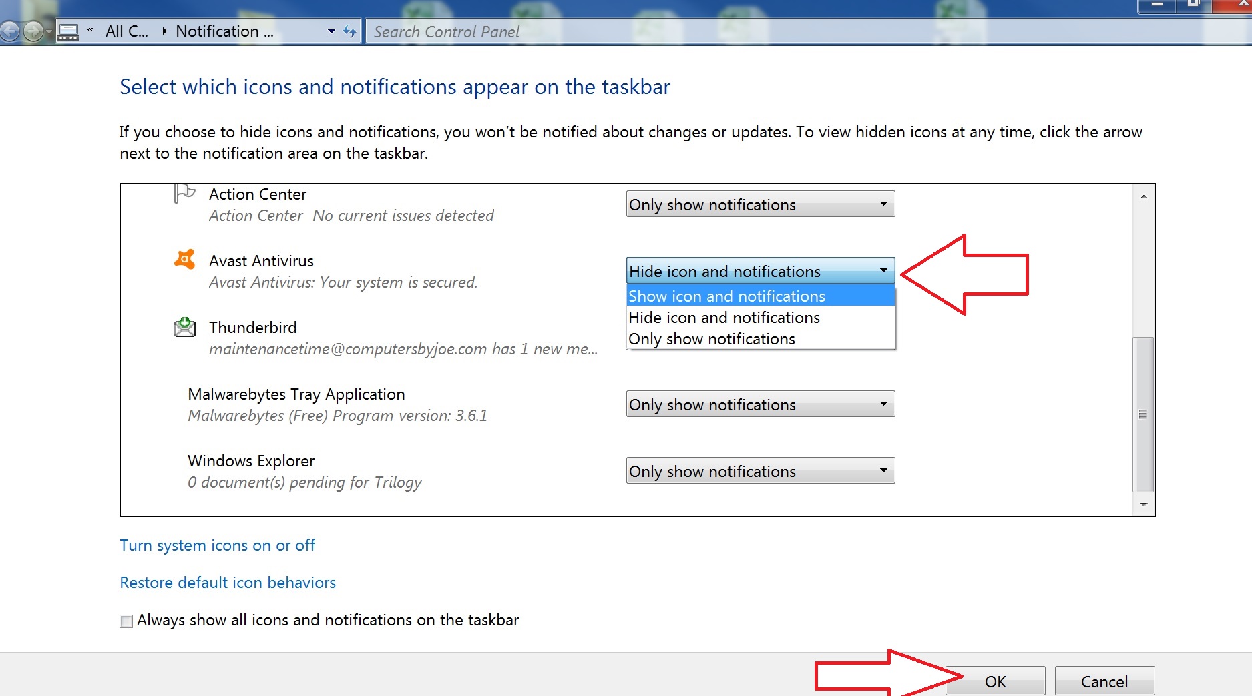Select the Thunderbird row label
This screenshot has height=696, width=1252.
(x=252, y=328)
